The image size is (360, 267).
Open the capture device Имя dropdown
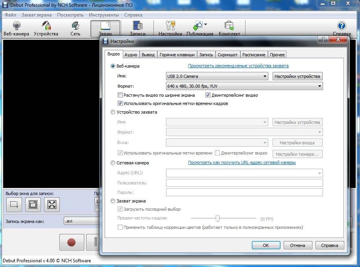217,122
